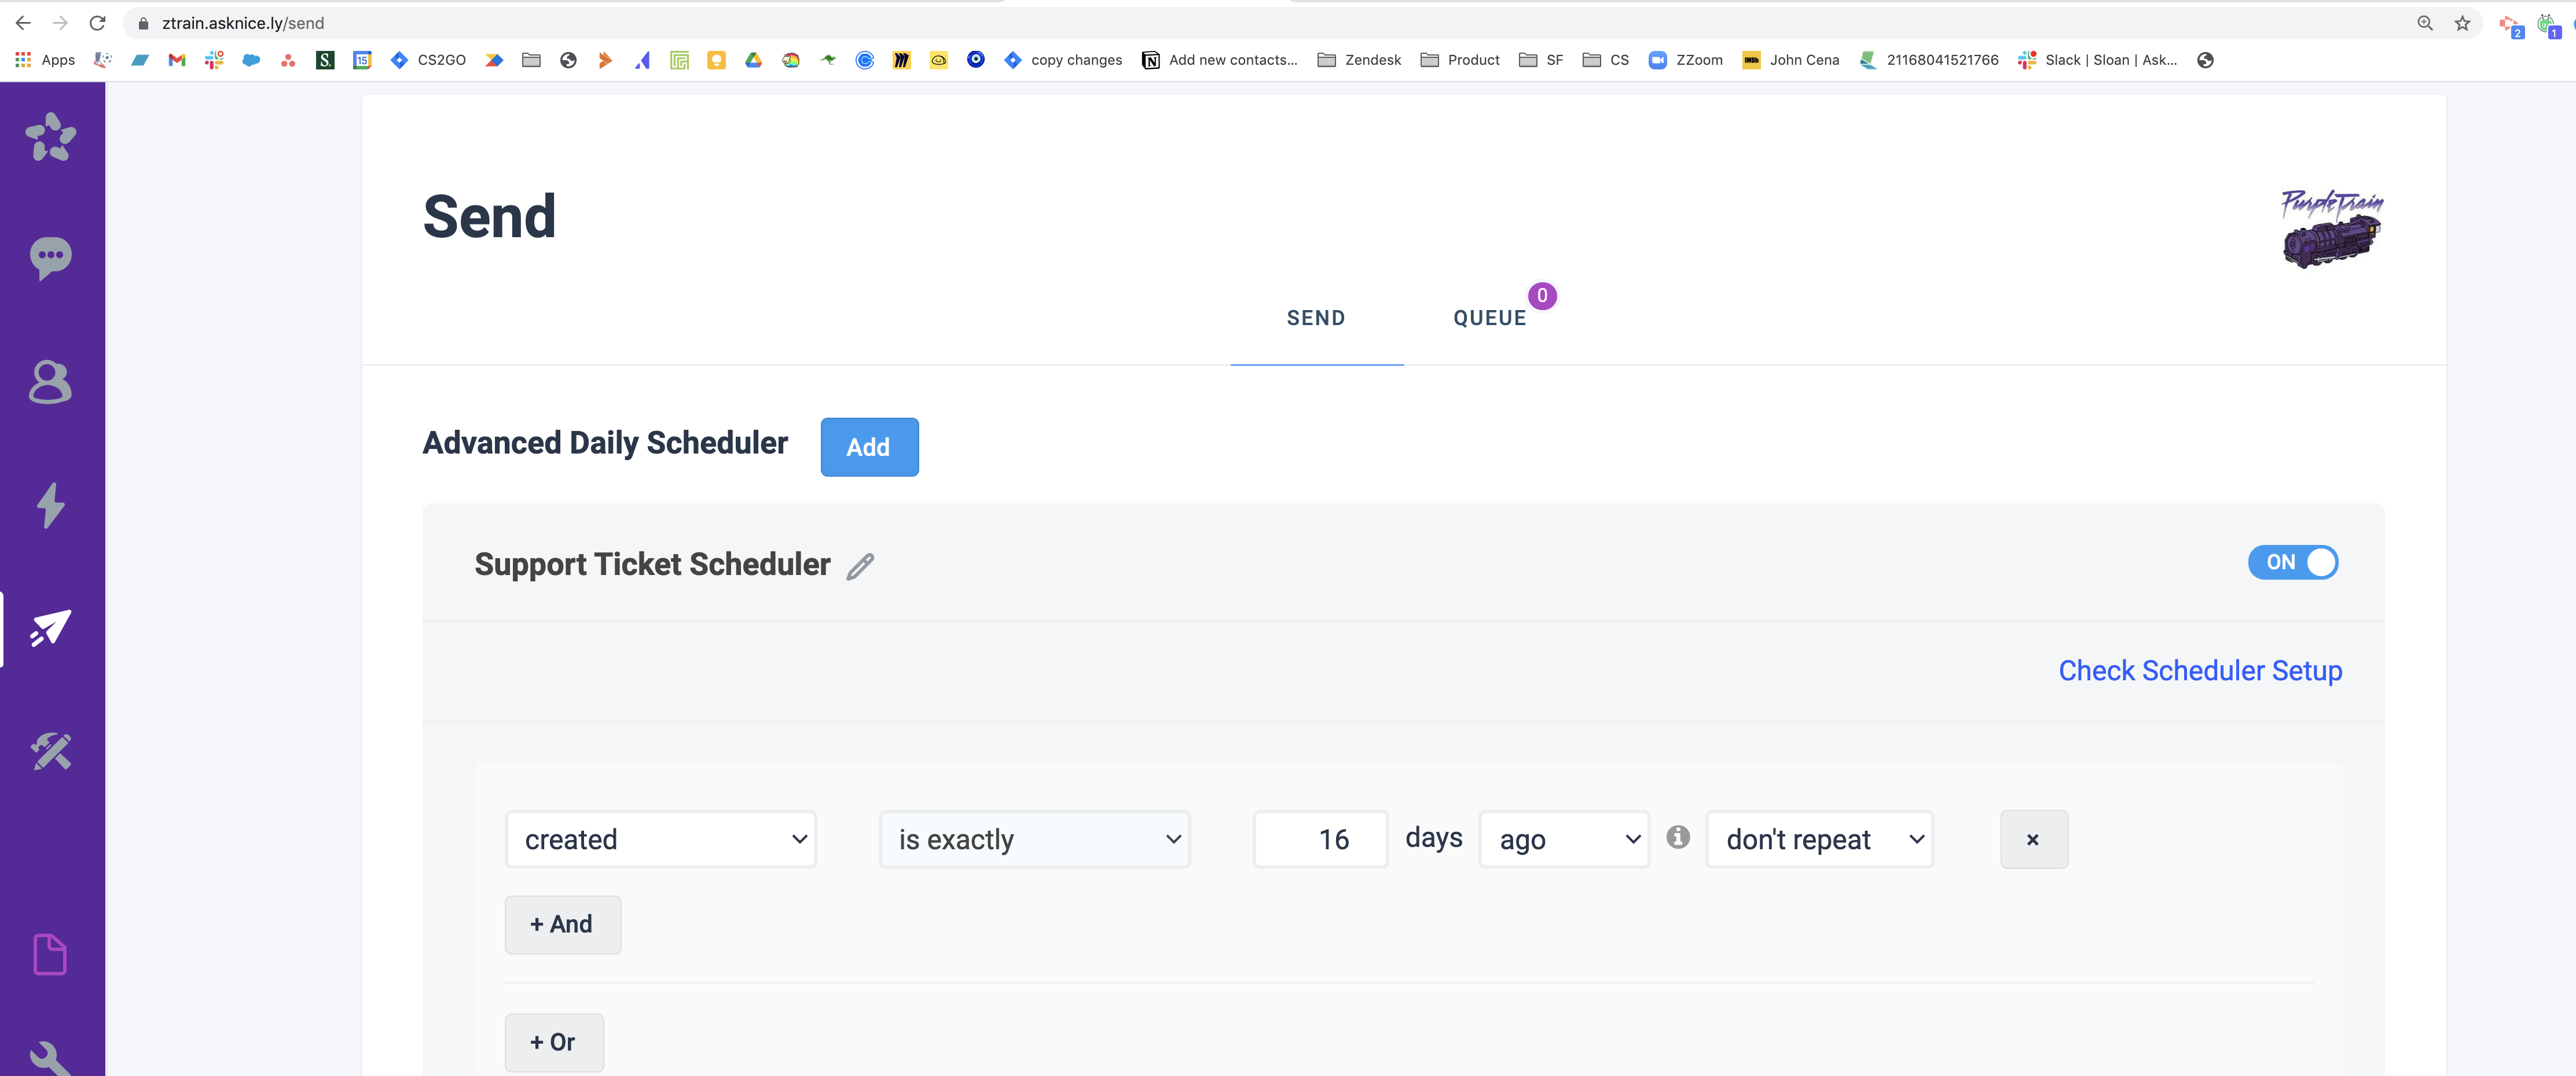Open the hammer and wrench tools icon

(x=50, y=751)
